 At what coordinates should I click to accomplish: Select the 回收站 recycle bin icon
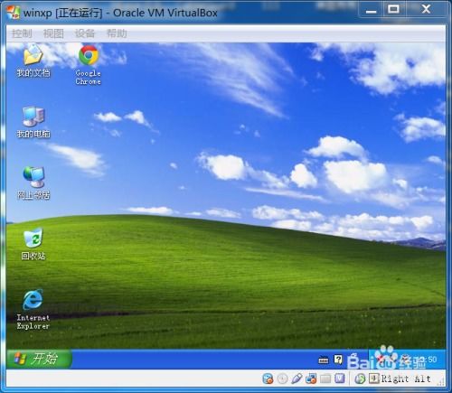tap(33, 244)
